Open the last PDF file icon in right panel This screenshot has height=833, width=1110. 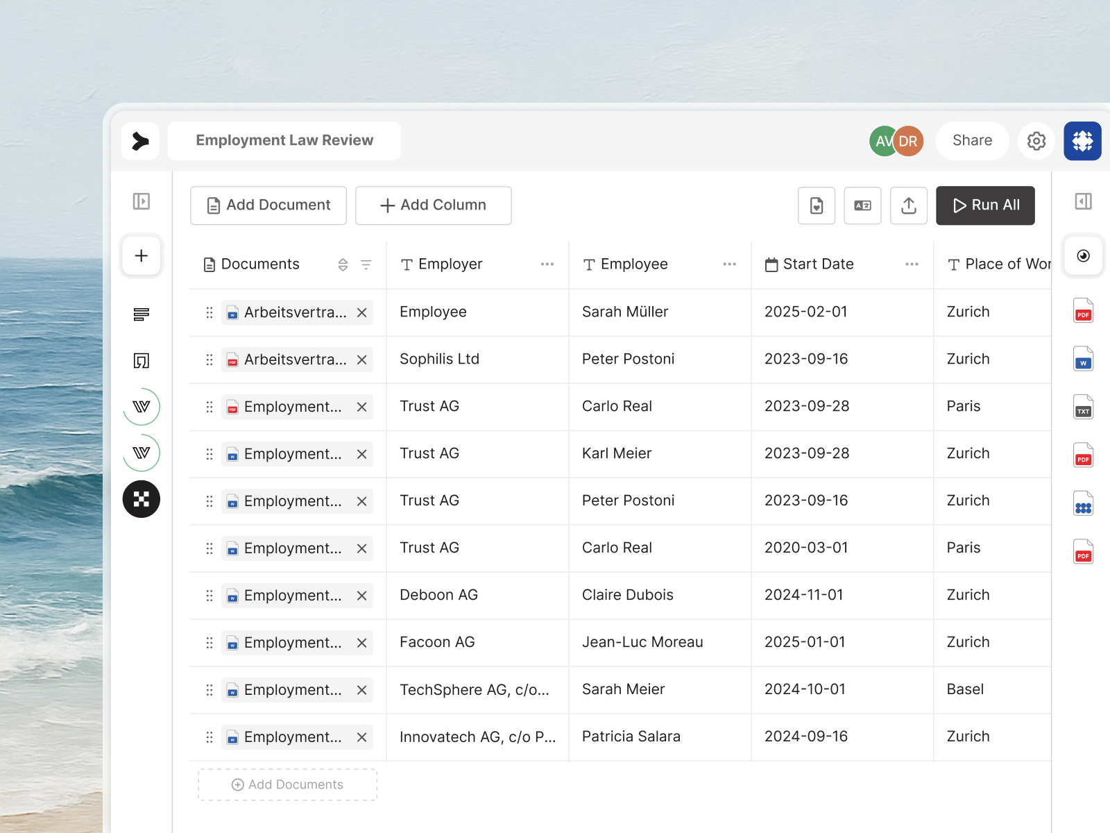(1083, 552)
